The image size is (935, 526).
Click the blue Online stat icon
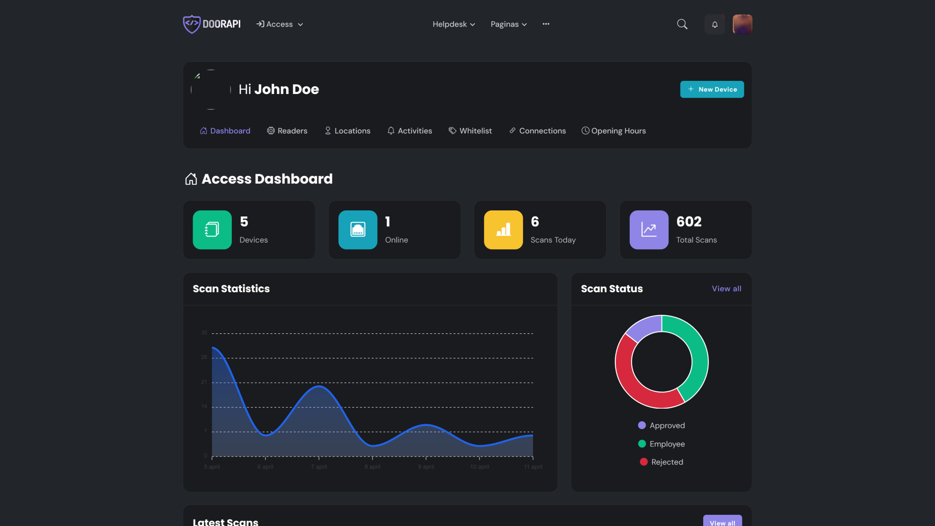pos(358,230)
